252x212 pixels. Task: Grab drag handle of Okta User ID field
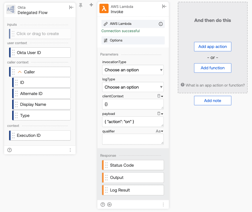coord(13,53)
